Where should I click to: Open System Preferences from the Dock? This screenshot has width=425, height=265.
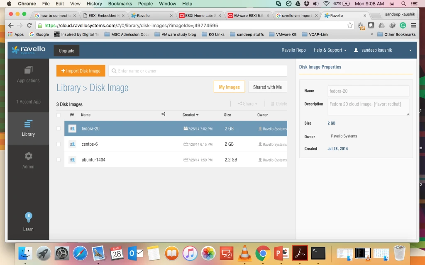click(x=62, y=253)
